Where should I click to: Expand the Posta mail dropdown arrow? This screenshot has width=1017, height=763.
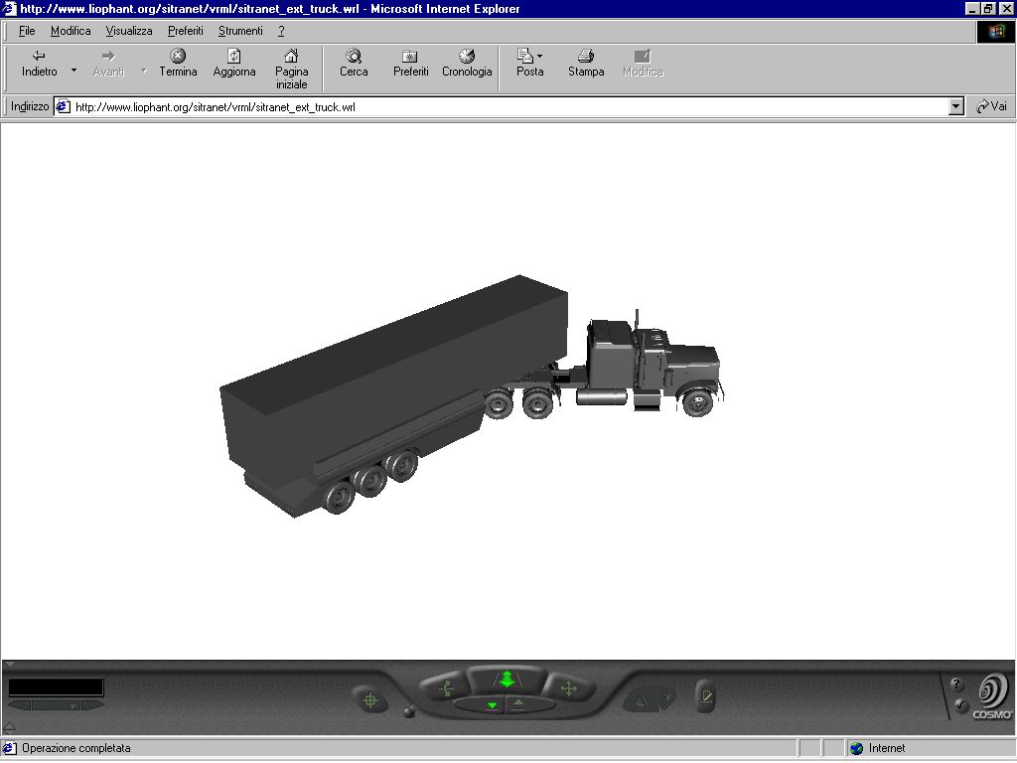pyautogui.click(x=539, y=56)
